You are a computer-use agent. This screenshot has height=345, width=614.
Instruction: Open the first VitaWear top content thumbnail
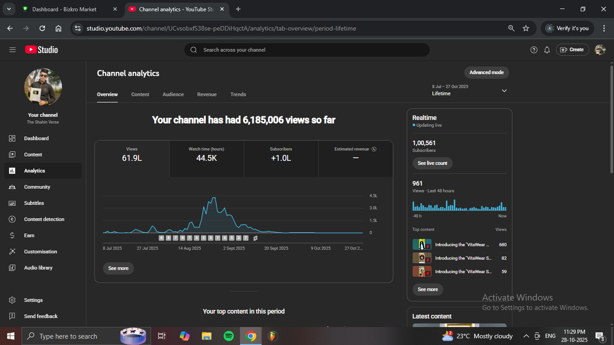pyautogui.click(x=422, y=245)
